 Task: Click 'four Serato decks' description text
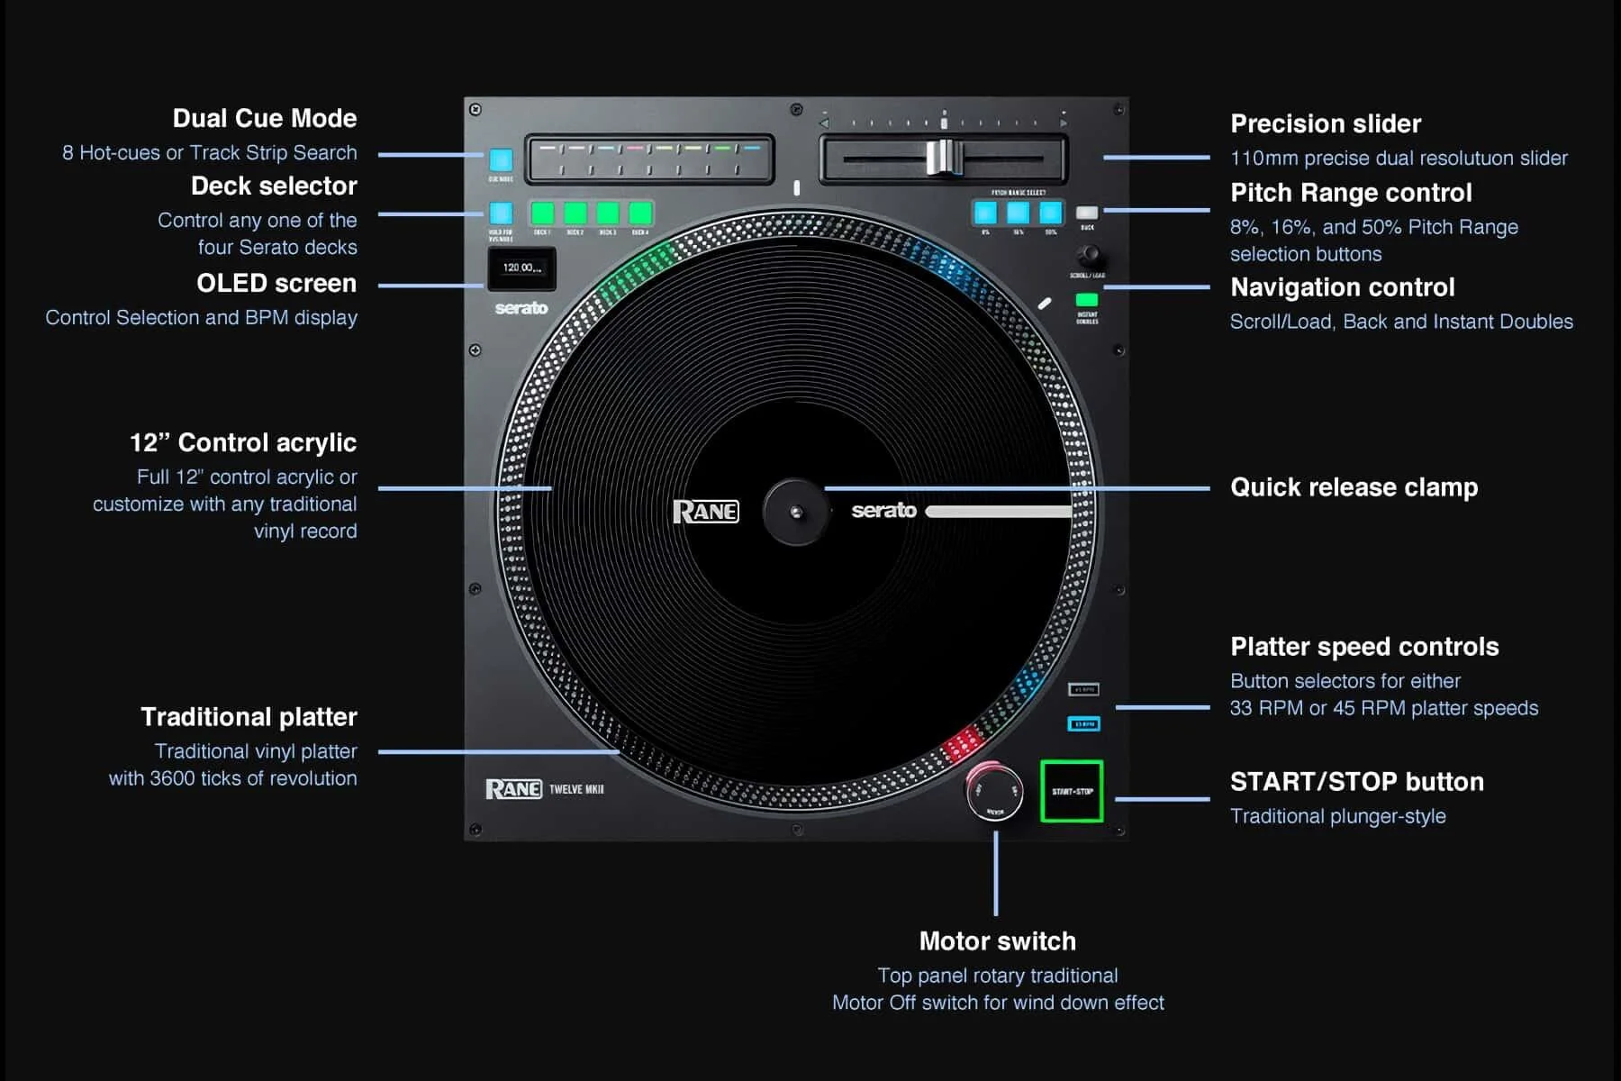pyautogui.click(x=277, y=248)
